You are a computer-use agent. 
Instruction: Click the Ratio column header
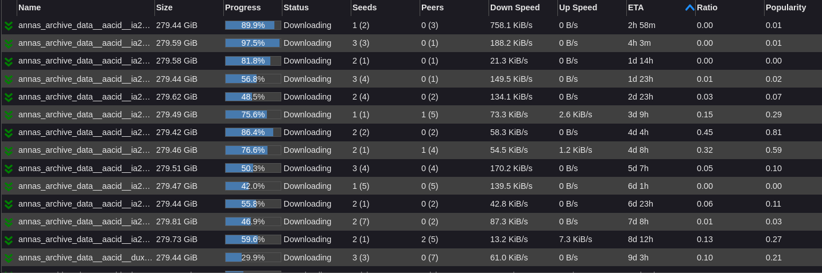707,7
